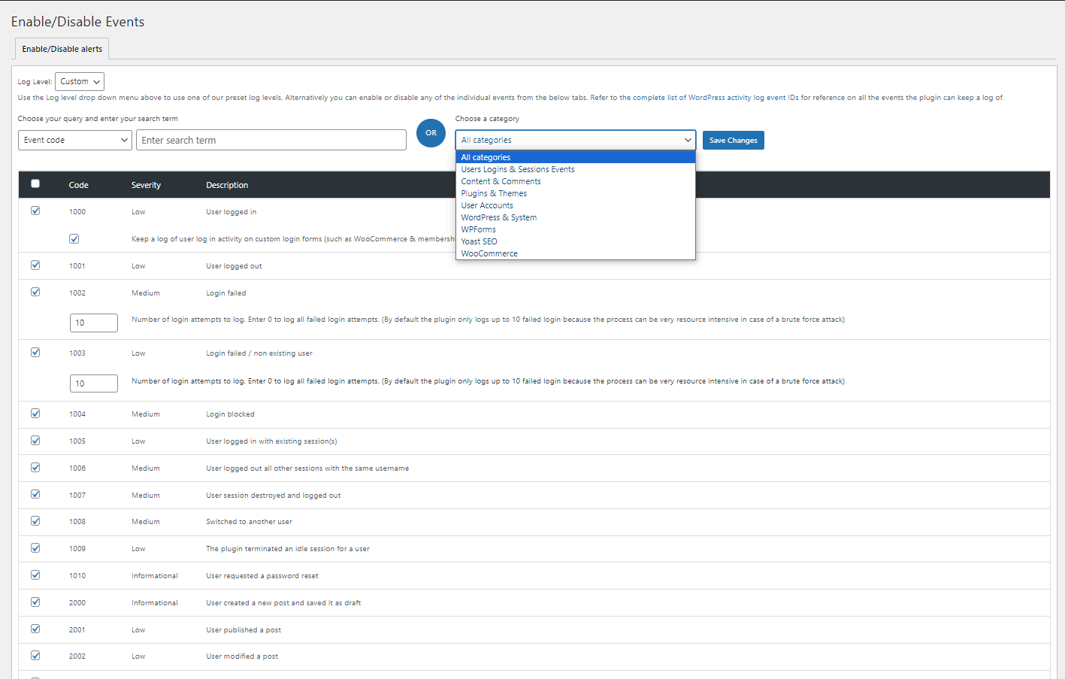
Task: Click the blue OR circle badge
Action: click(431, 133)
